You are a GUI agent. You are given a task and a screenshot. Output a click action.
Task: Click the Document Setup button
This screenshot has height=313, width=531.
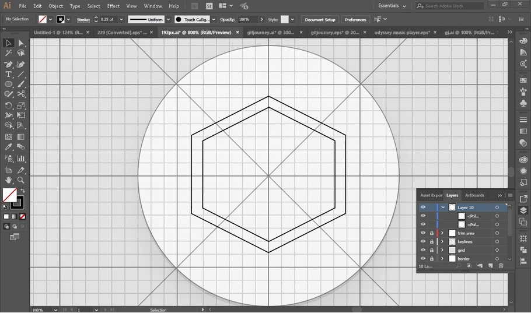click(320, 19)
